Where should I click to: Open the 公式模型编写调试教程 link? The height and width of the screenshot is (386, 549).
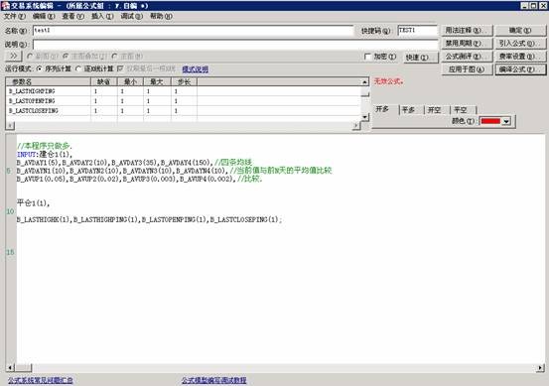pos(213,380)
